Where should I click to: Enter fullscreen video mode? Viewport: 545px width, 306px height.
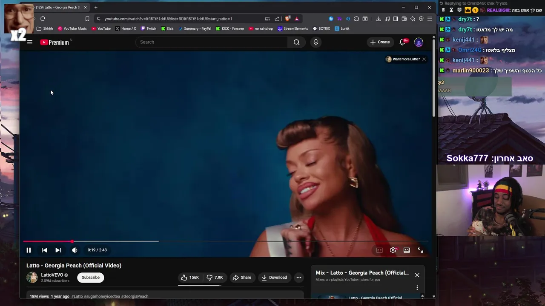(420, 250)
